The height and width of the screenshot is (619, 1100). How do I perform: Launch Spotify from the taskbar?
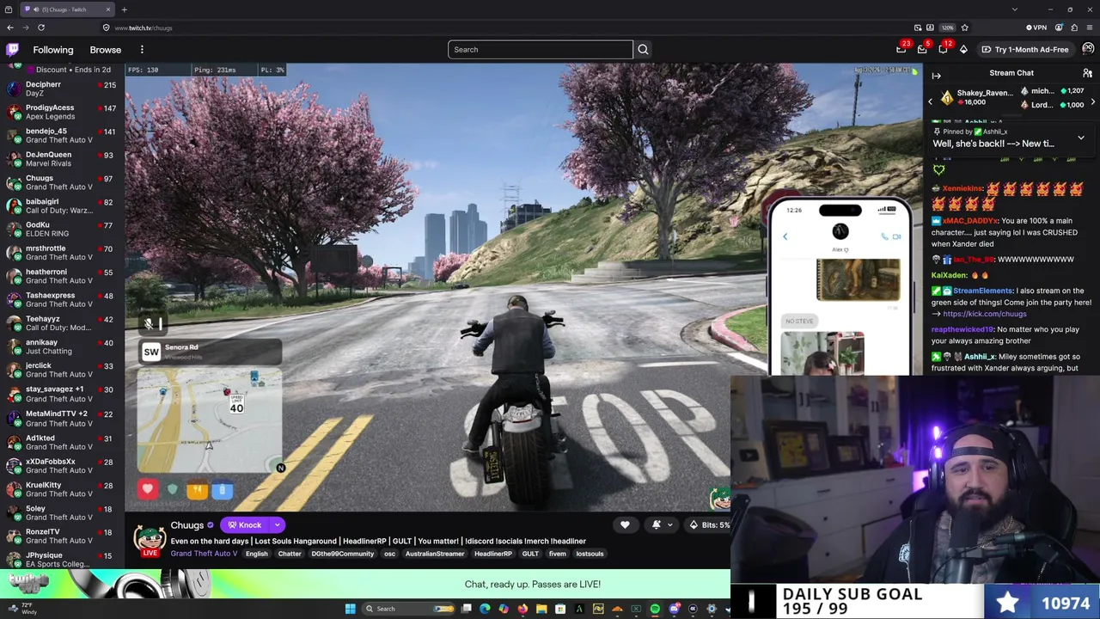tap(655, 609)
